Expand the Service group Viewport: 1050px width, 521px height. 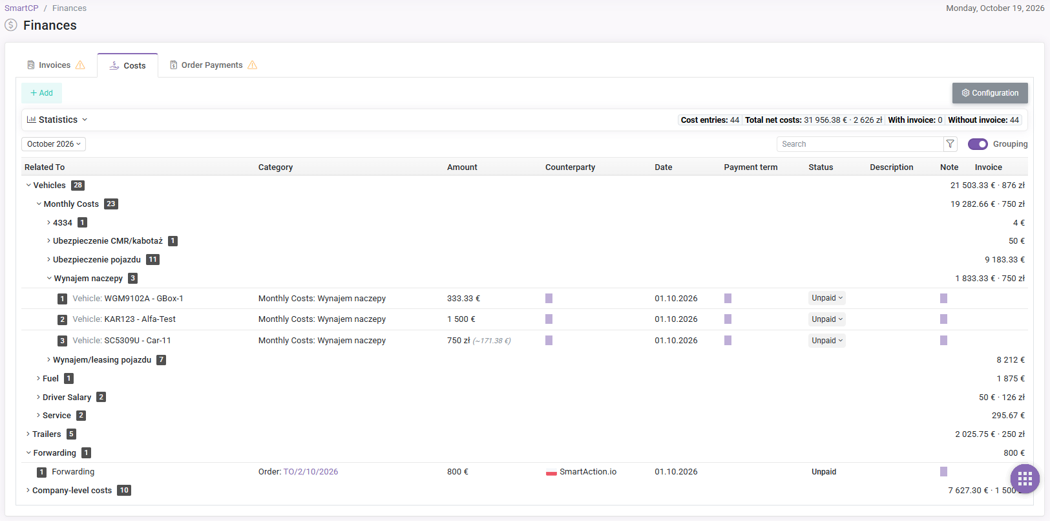coord(38,416)
